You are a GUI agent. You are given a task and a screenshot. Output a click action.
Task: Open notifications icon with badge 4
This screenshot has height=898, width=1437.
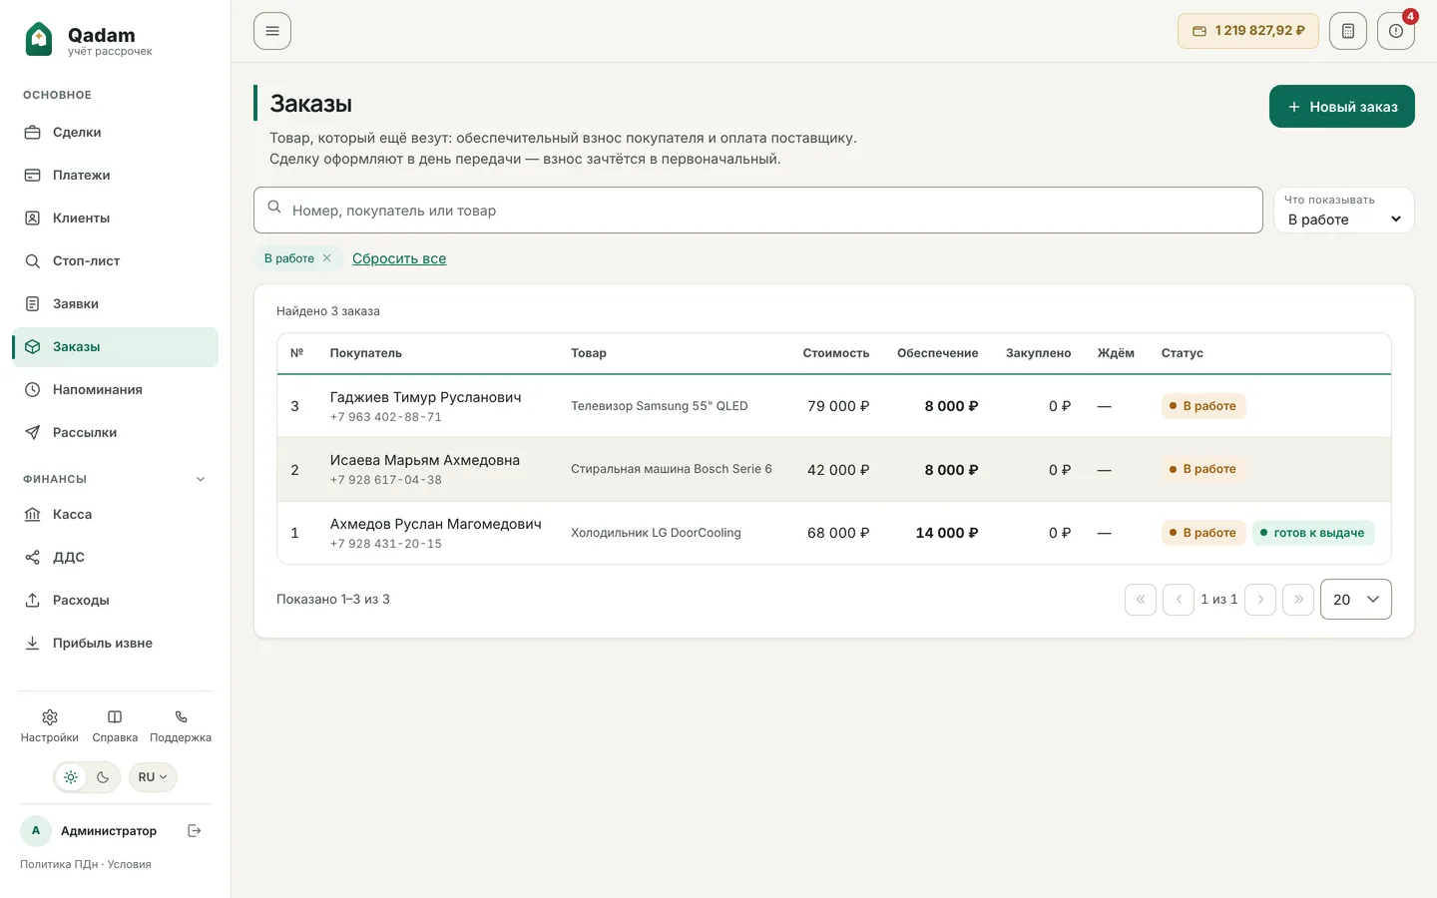coord(1396,31)
